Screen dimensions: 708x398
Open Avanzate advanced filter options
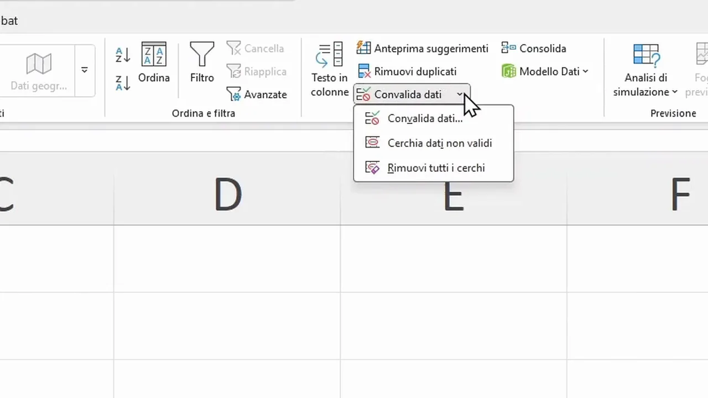pyautogui.click(x=257, y=95)
